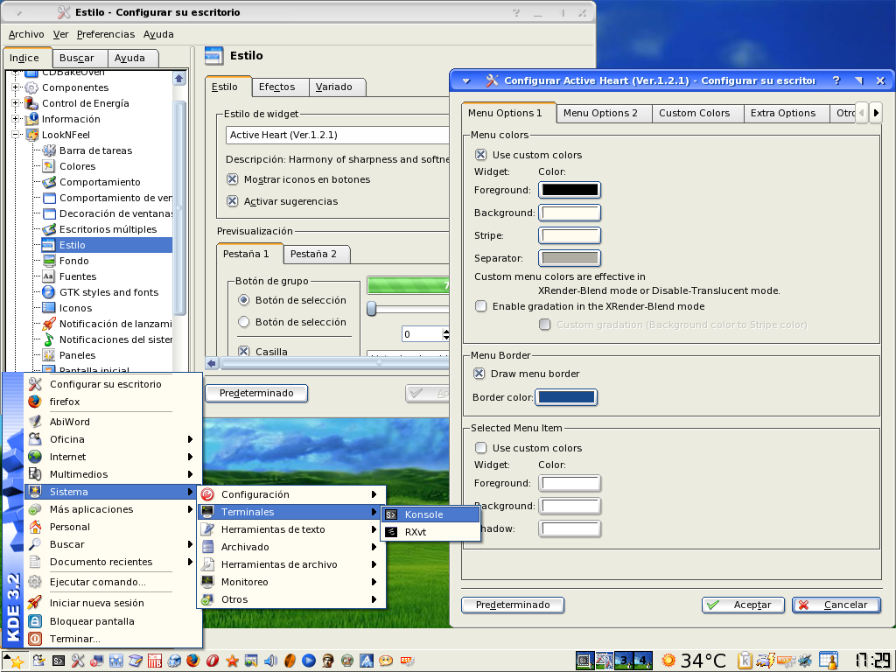This screenshot has height=672, width=896.
Task: Click Predeterminado in the Active Heart dialog
Action: (x=513, y=605)
